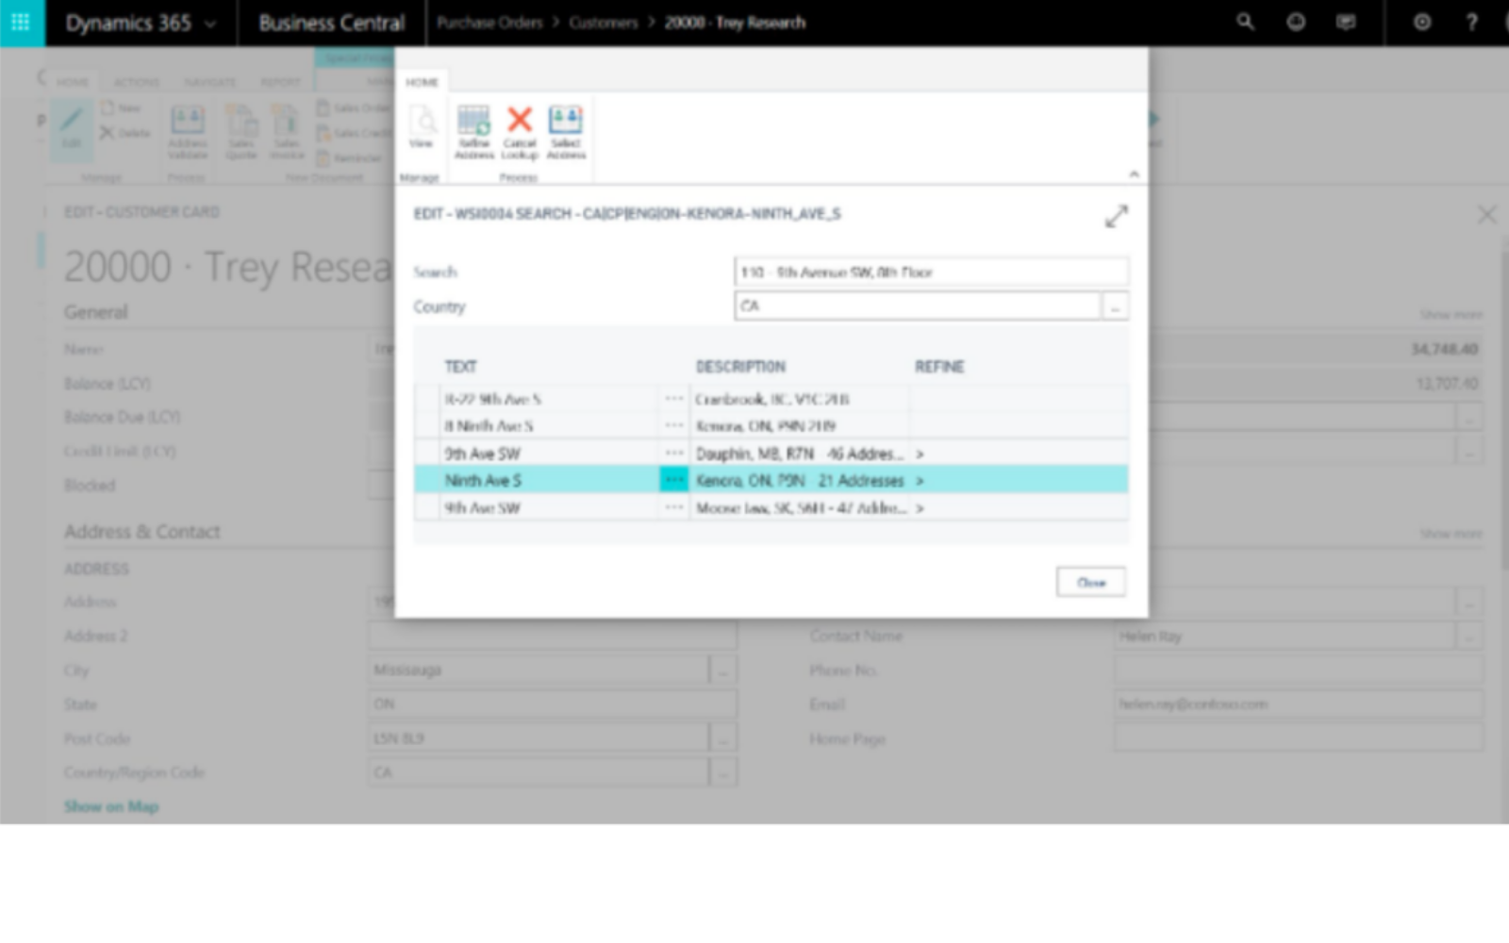
Task: Select the highlighted Ninth Ave S row text
Action: coord(483,481)
